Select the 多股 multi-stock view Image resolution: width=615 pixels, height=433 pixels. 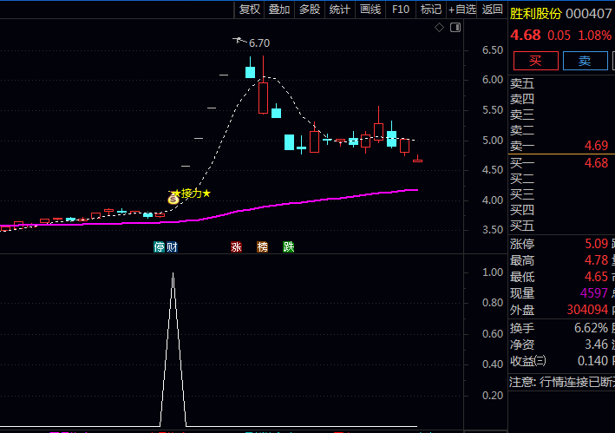tap(310, 10)
